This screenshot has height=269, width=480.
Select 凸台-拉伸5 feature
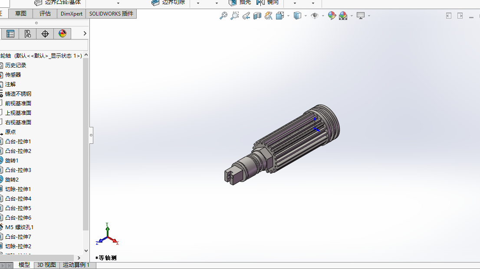click(18, 208)
